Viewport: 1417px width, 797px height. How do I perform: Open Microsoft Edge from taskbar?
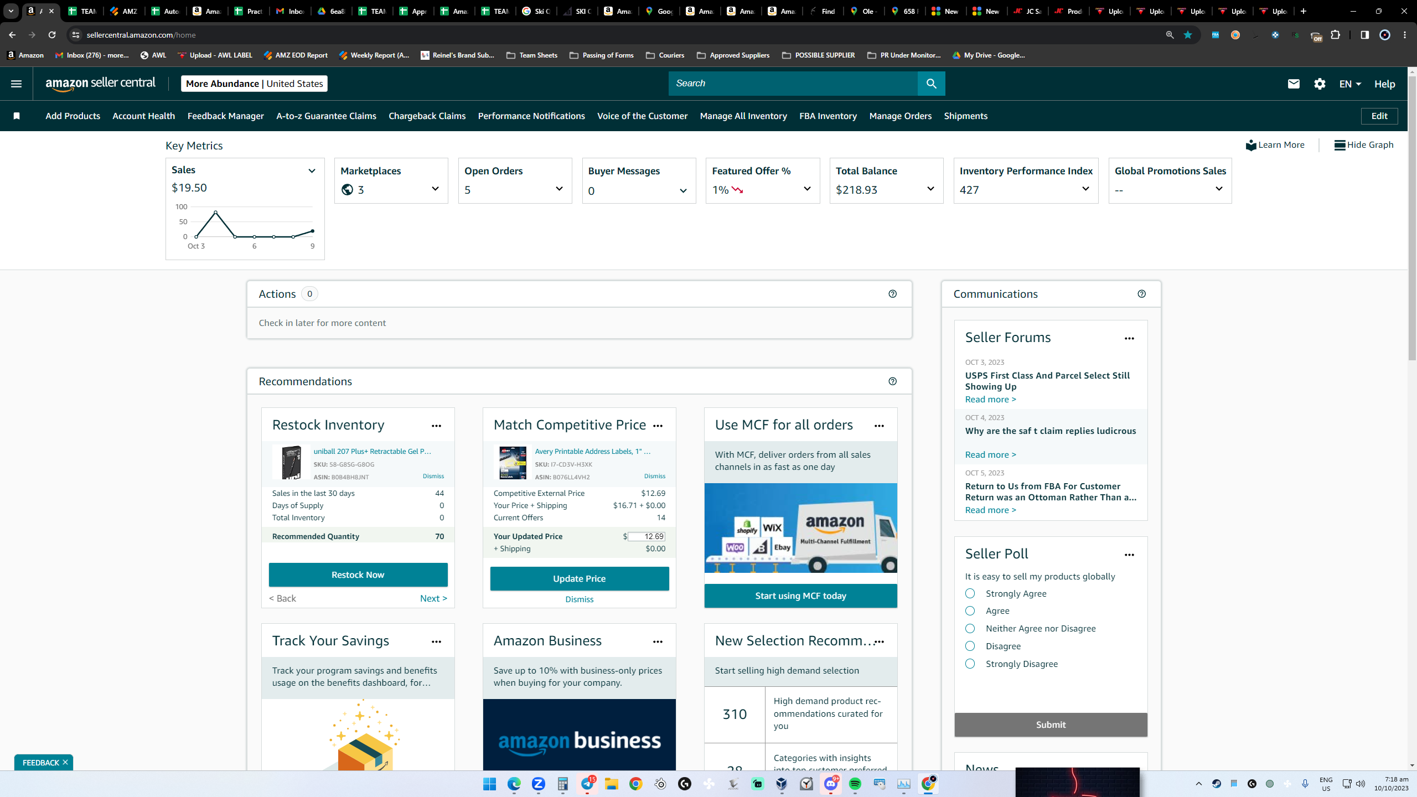coord(514,784)
